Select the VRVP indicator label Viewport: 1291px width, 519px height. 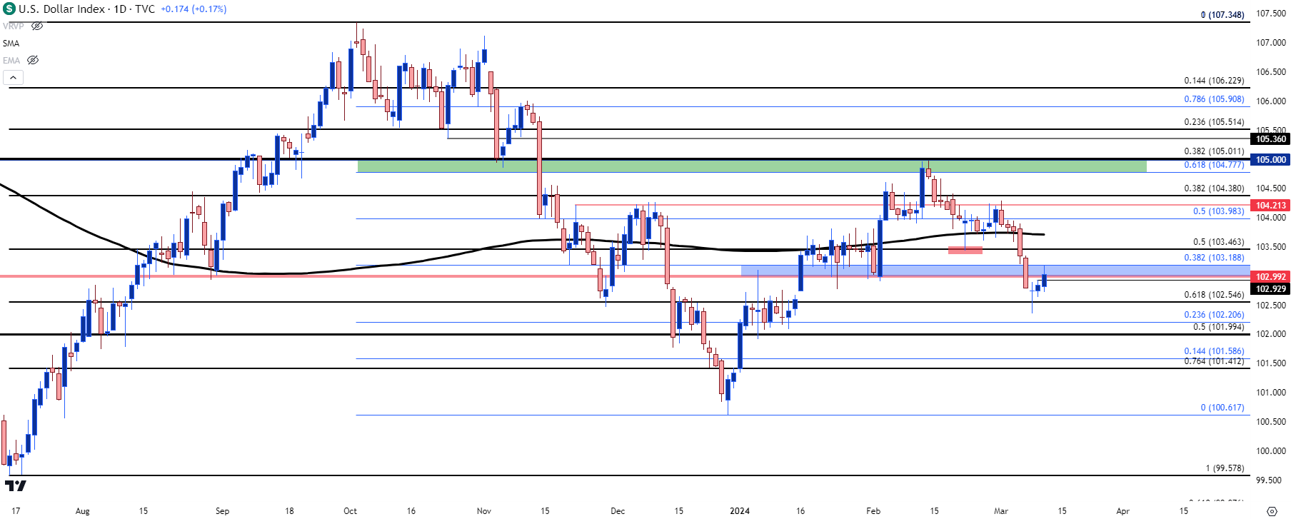(14, 26)
